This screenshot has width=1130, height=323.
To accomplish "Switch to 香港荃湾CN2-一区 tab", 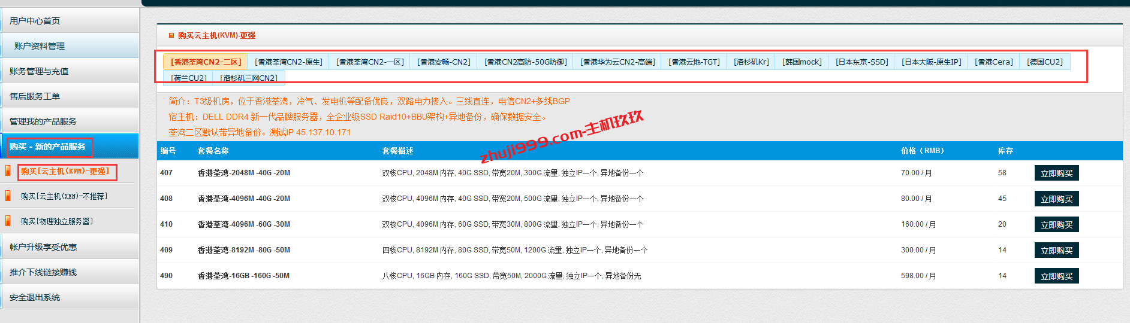I will [x=370, y=62].
